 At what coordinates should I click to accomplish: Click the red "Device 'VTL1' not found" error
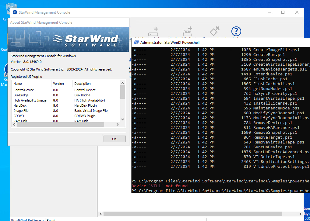(160, 186)
